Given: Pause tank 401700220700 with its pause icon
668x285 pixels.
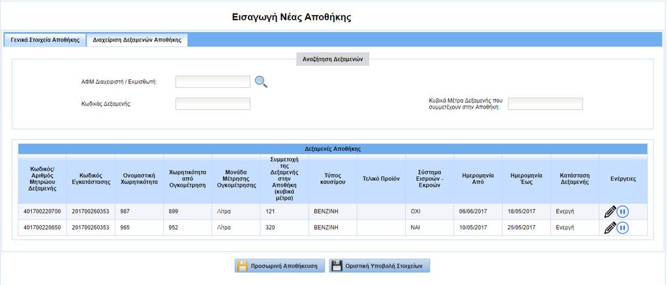Looking at the screenshot, I should click(x=622, y=211).
